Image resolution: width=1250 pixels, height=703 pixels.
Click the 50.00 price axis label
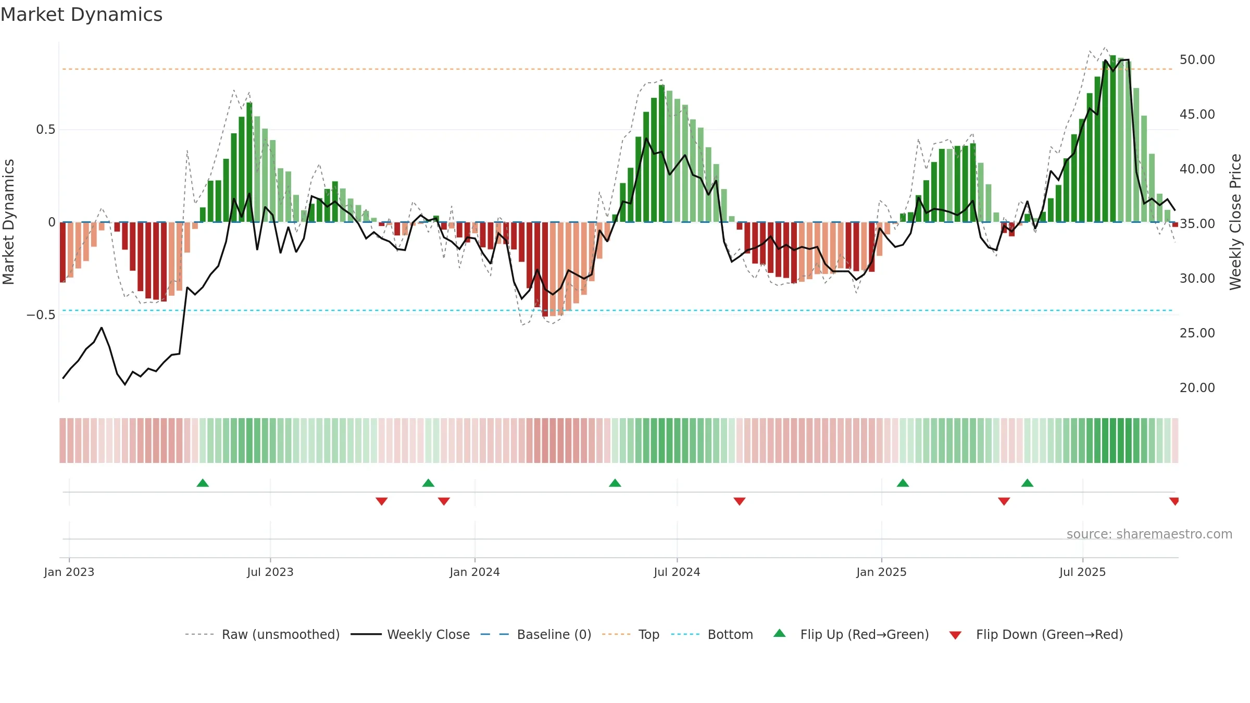[1197, 60]
